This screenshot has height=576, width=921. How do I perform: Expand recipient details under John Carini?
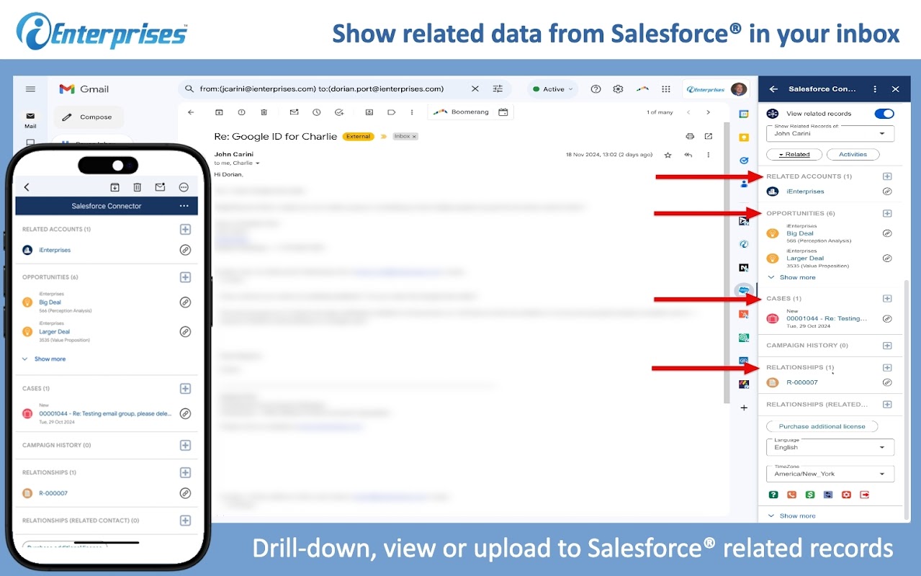tap(257, 163)
